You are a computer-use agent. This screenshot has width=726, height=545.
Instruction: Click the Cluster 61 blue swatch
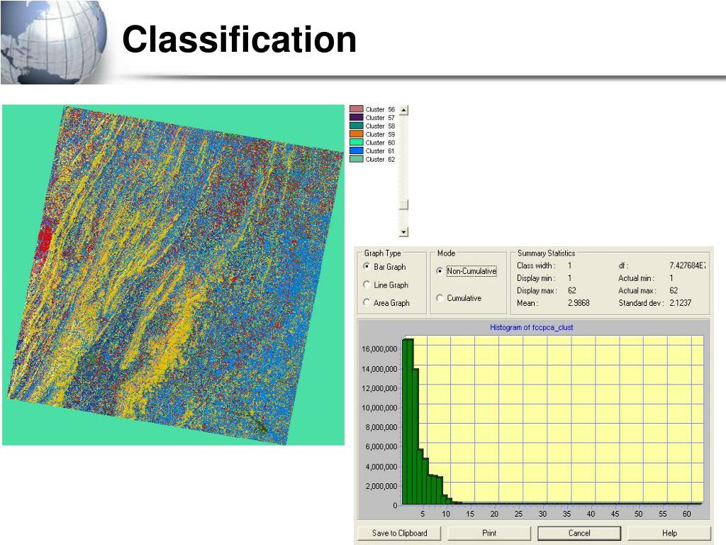point(356,151)
